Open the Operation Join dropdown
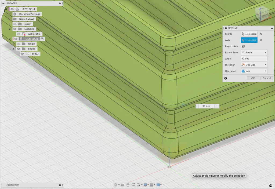Image resolution: width=275 pixels, height=189 pixels. point(254,71)
